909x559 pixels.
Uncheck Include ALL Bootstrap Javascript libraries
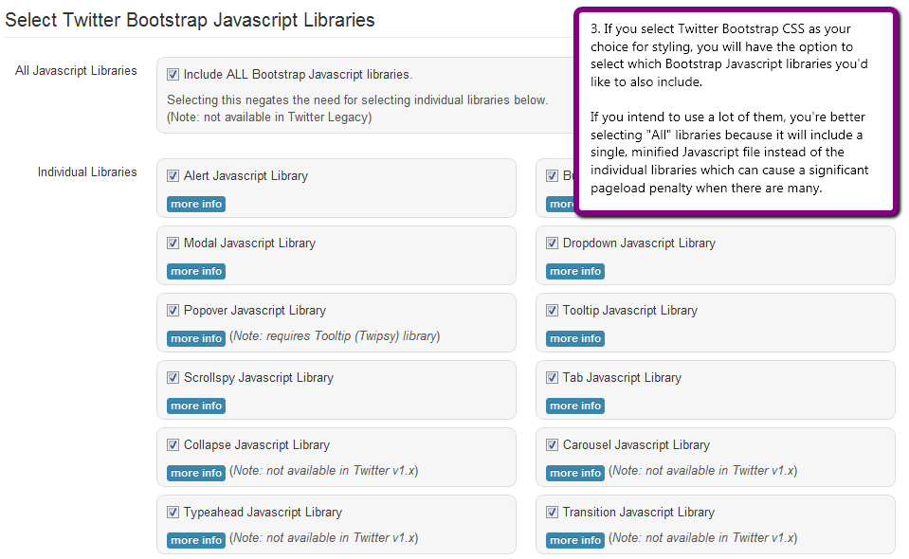pyautogui.click(x=173, y=74)
